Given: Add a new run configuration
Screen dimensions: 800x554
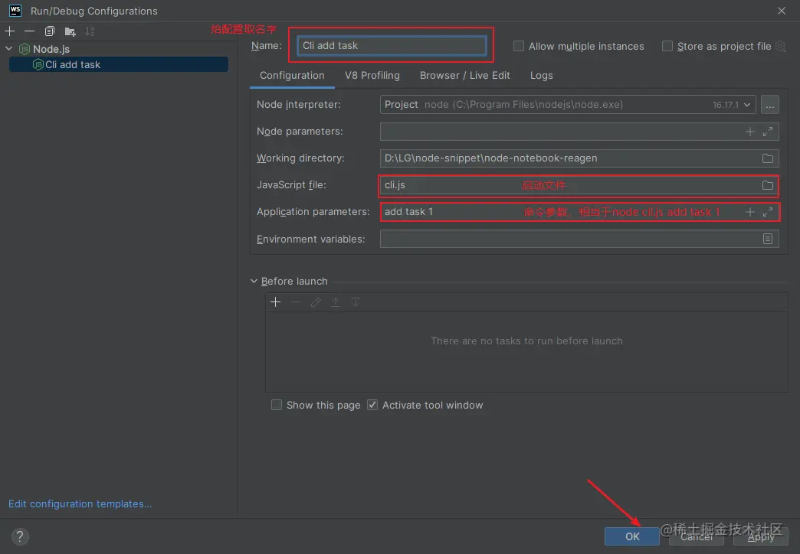Looking at the screenshot, I should (10, 31).
